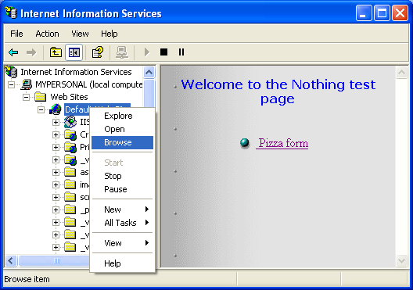Collapse the MYPERSONAL computer node
The width and height of the screenshot is (413, 290).
point(11,84)
